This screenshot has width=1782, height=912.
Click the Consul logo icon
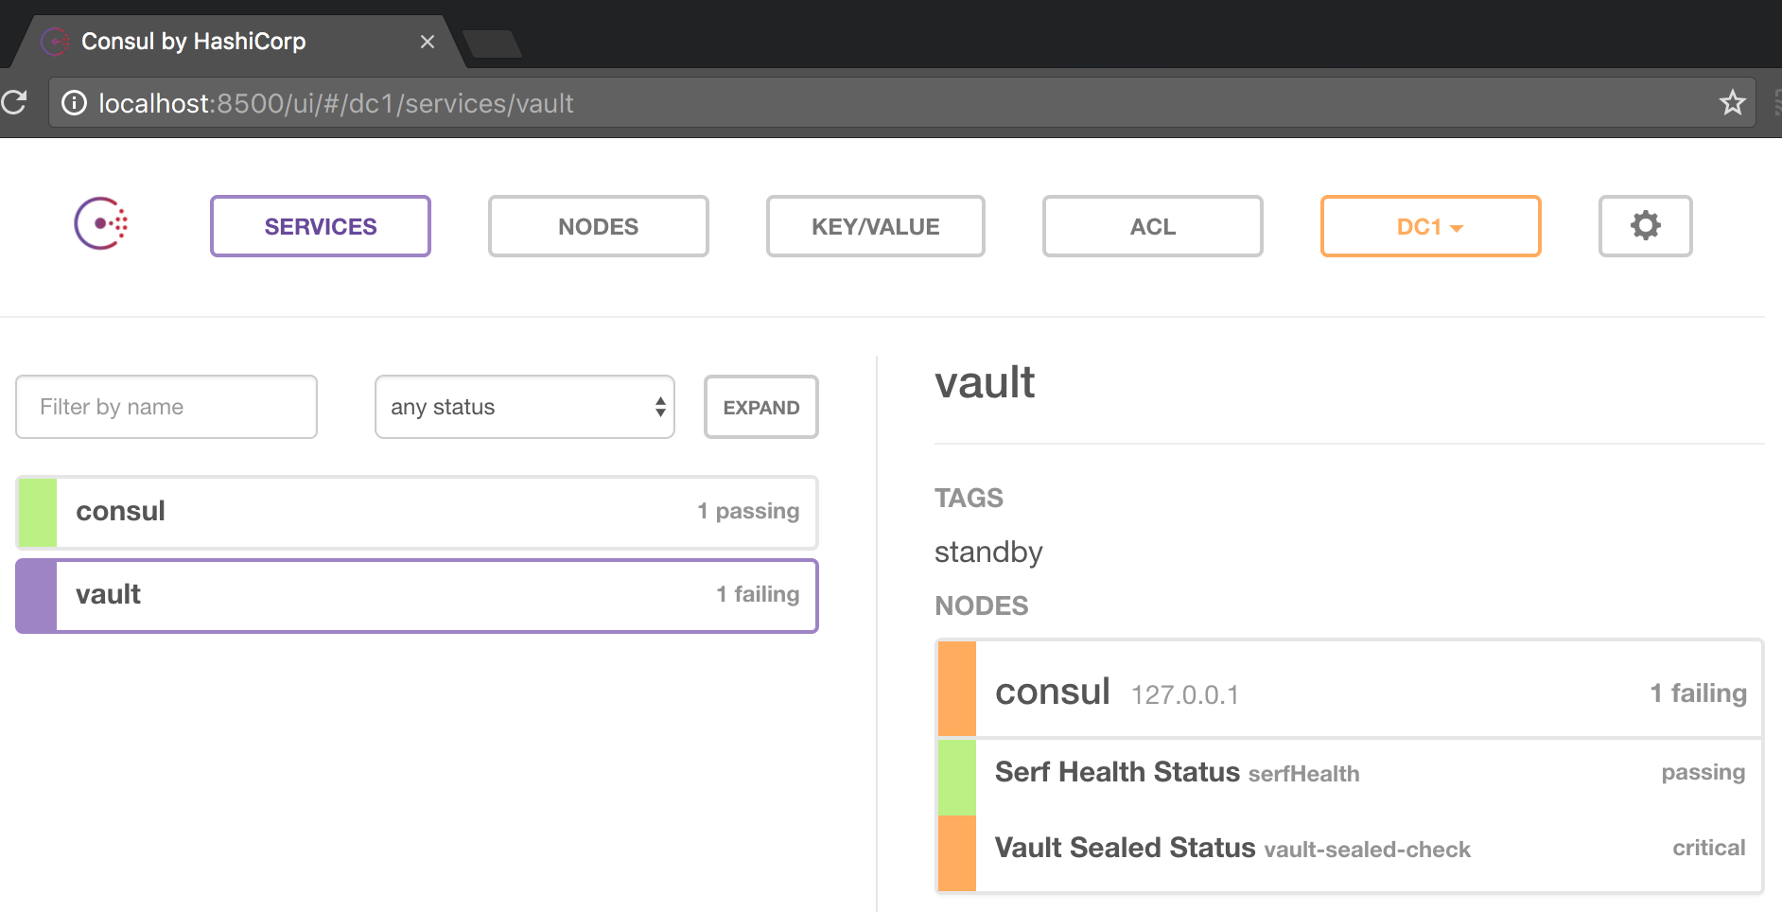point(101,224)
